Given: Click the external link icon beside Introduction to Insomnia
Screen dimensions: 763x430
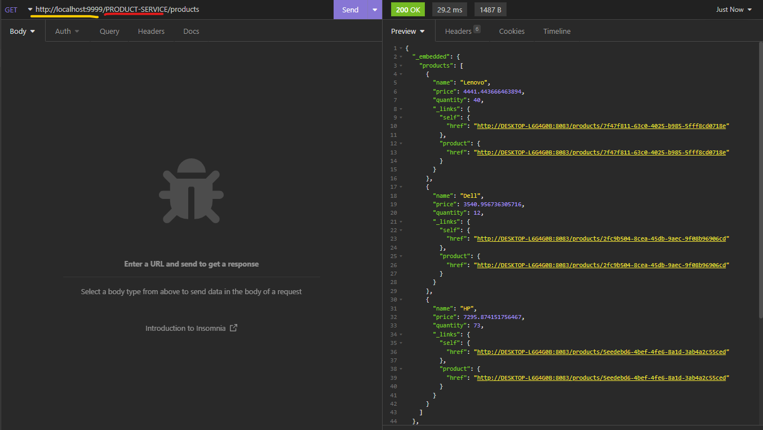Looking at the screenshot, I should click(x=234, y=327).
